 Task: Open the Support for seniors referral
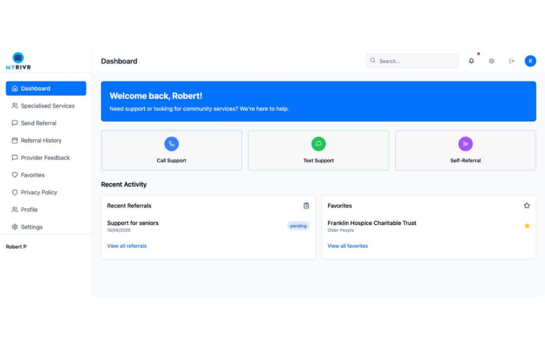(x=133, y=223)
